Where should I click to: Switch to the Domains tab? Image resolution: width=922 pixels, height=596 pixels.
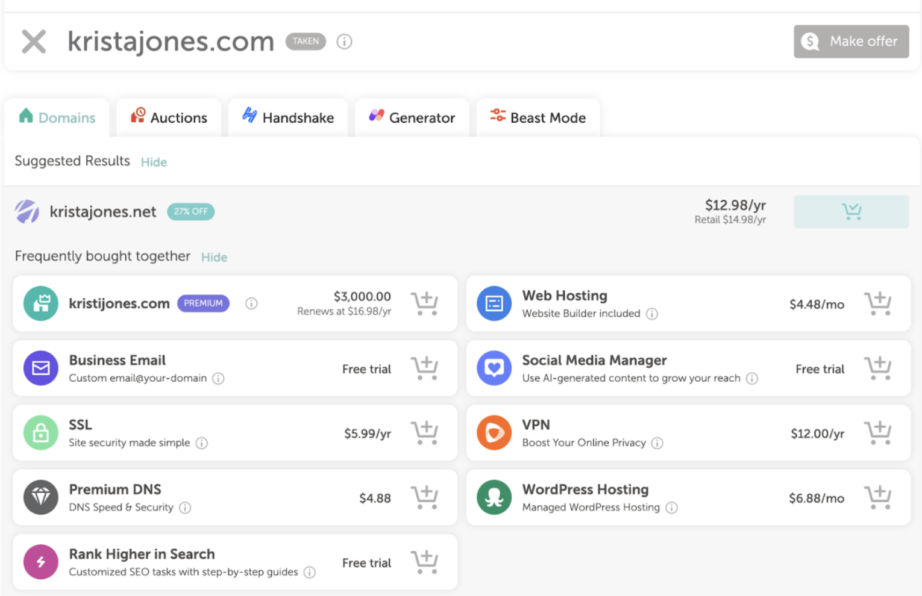[x=57, y=117]
